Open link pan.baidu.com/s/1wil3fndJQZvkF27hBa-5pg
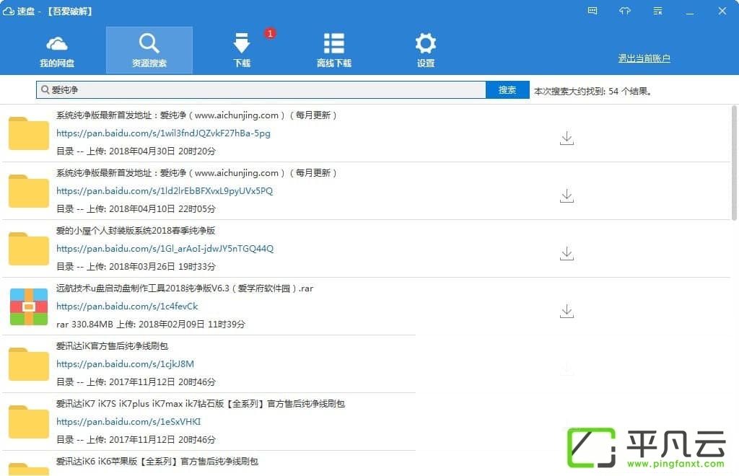This screenshot has height=476, width=739. [x=163, y=133]
